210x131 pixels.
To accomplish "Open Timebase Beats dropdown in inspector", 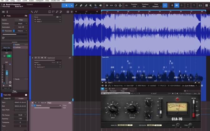I will point(21,24).
